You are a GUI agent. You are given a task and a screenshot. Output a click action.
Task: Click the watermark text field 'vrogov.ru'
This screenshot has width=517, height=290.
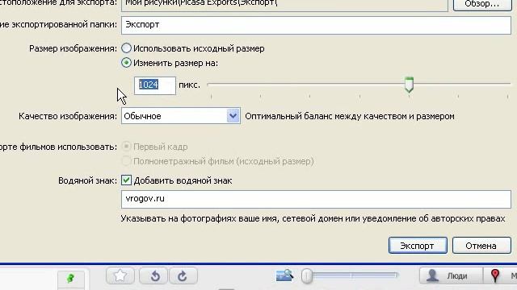click(x=316, y=199)
